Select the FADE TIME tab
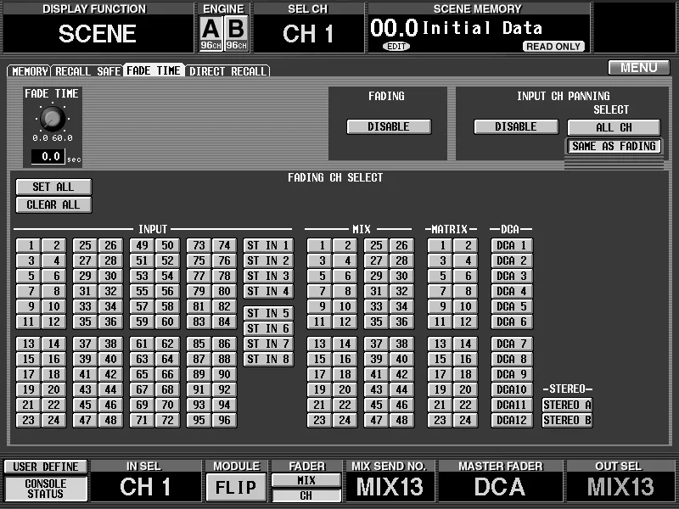Image resolution: width=679 pixels, height=509 pixels. (154, 70)
